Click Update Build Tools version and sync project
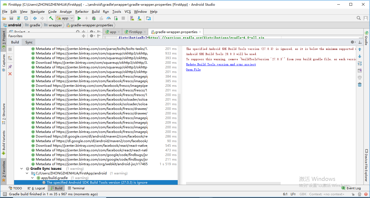The image size is (370, 198). (221, 64)
